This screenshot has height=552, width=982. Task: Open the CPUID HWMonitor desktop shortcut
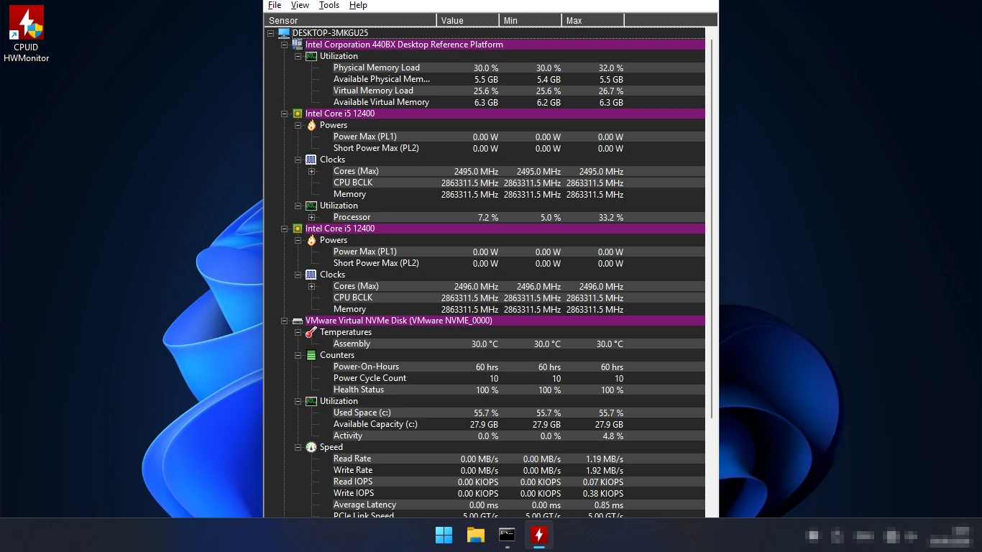[x=26, y=34]
